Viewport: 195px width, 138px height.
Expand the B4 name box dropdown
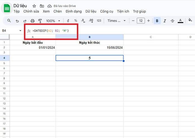20,30
